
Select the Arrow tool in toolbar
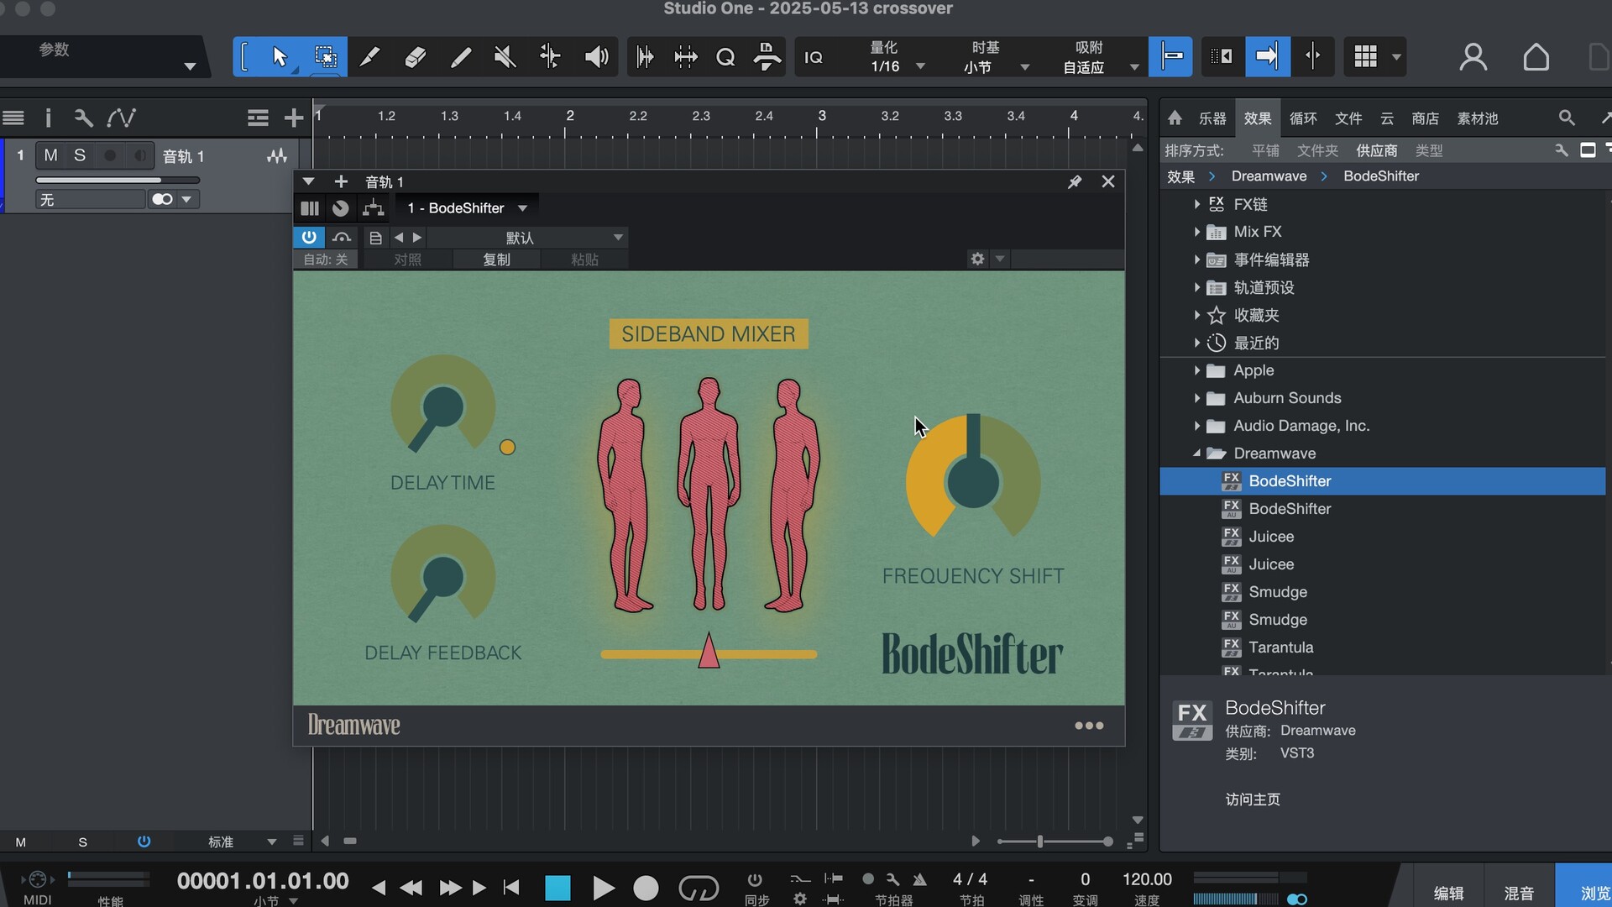(280, 57)
